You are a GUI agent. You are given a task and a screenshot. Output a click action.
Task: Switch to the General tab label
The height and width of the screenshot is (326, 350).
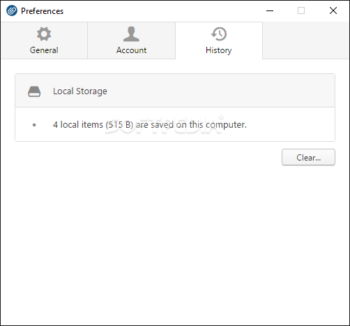[44, 50]
